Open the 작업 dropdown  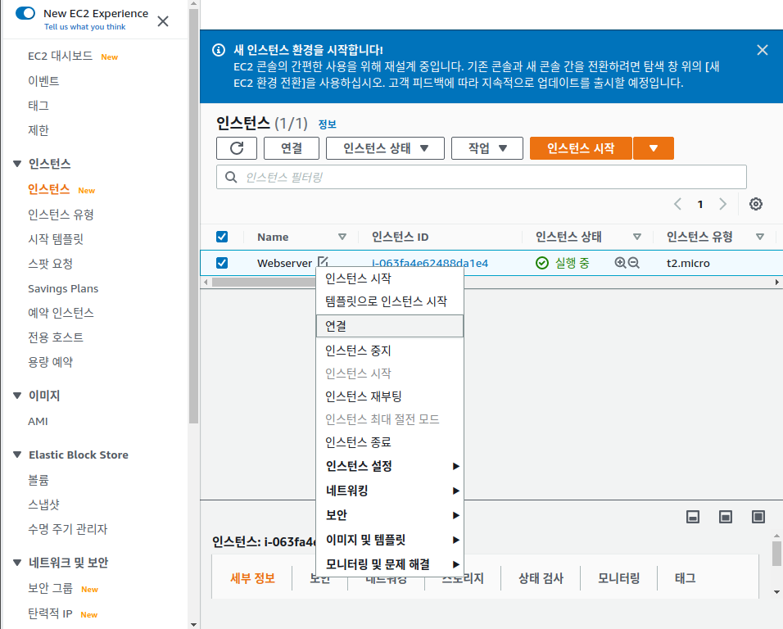(487, 148)
